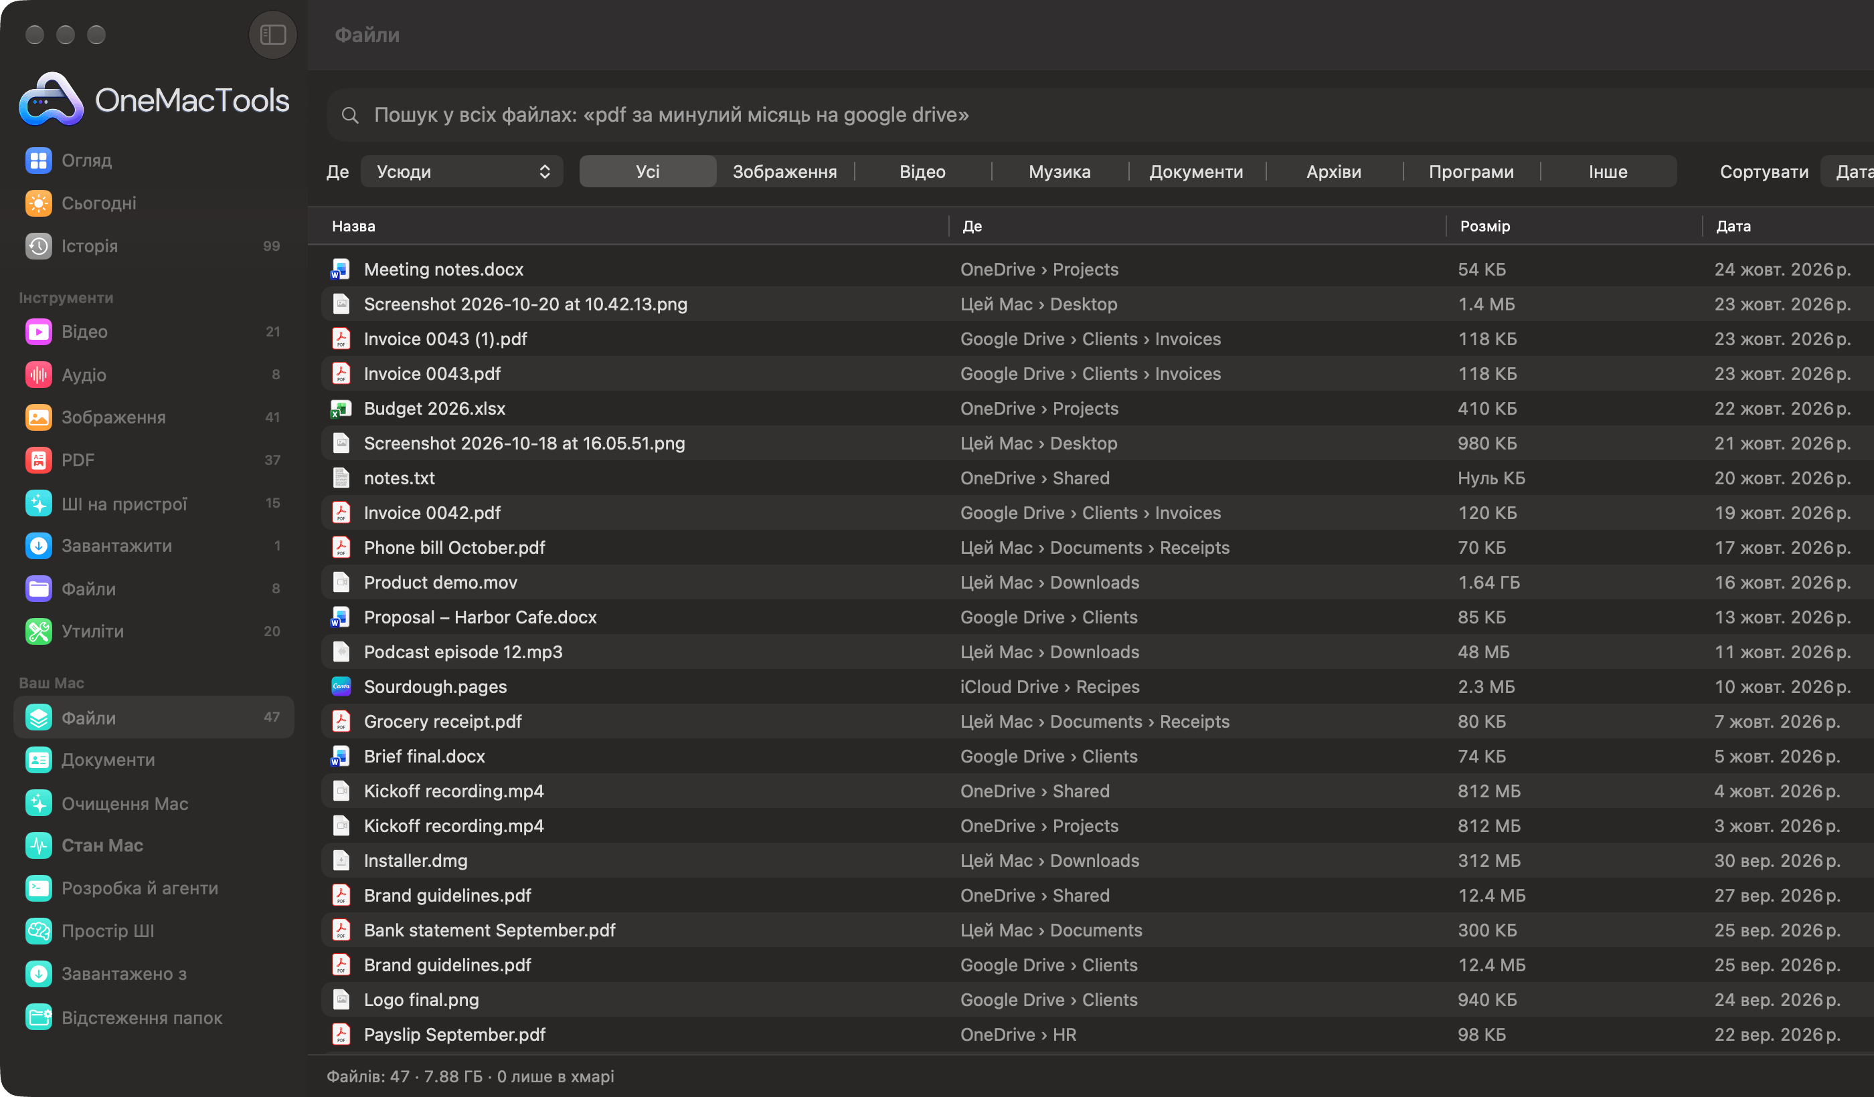The width and height of the screenshot is (1874, 1097).
Task: Filter by Документи file type
Action: [x=1196, y=172]
